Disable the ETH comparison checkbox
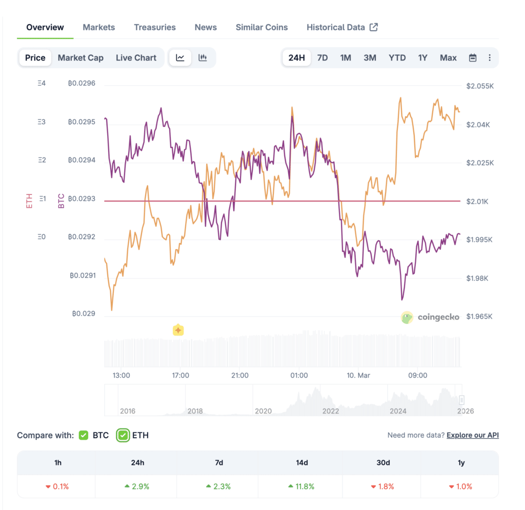Viewport: 525px width, 510px height. tap(123, 435)
